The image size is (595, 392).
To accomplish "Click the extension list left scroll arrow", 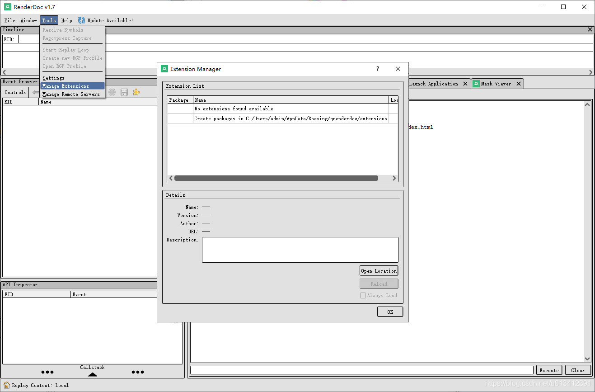I will (x=170, y=178).
